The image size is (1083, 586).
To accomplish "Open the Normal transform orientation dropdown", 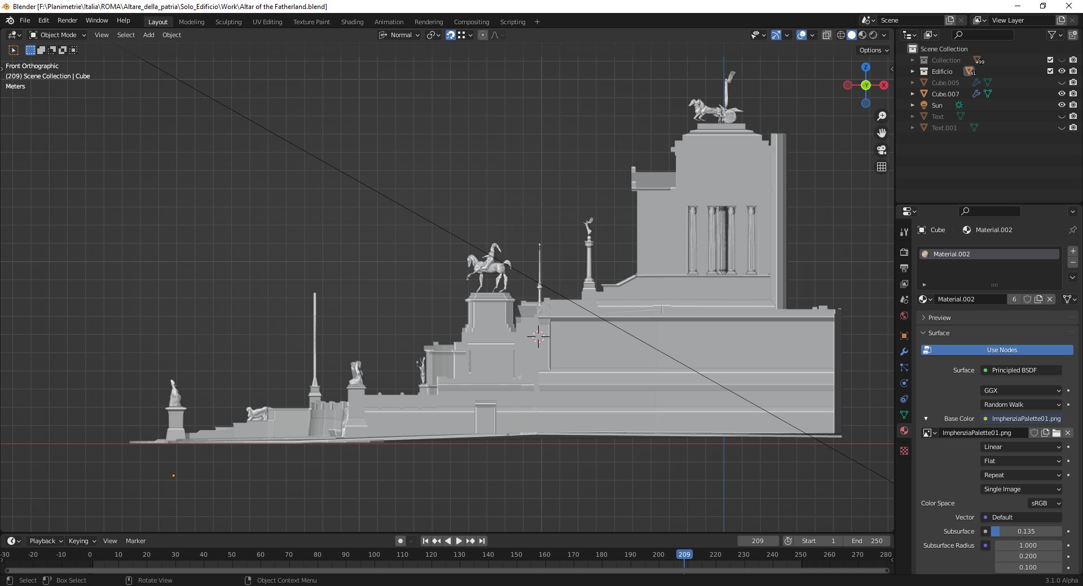I will click(402, 35).
